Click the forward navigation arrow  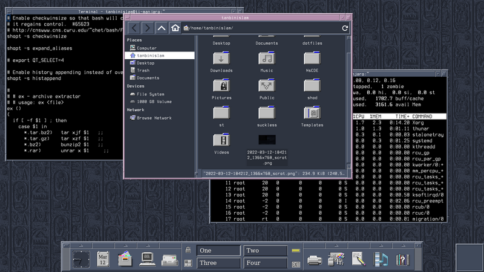[147, 28]
